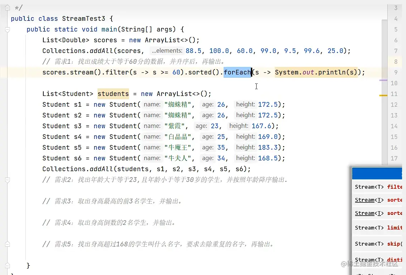Click line number 11 in the gutter
406x275 pixels.
click(394, 94)
